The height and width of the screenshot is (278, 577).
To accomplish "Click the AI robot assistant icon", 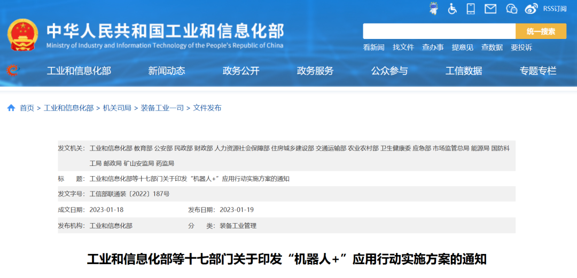I will coord(434,9).
